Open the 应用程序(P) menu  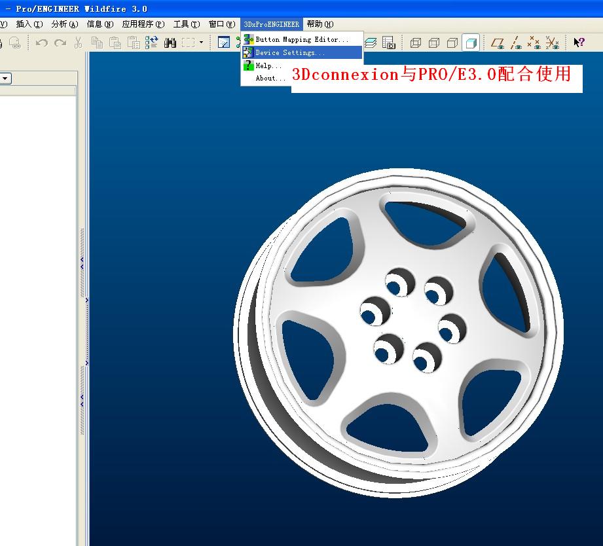pos(143,24)
